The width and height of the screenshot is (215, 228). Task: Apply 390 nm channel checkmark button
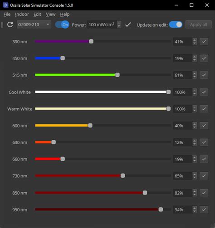point(204,42)
